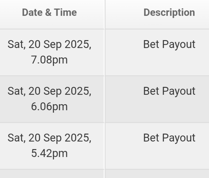Click blank space below the 6.06pm row's Bet Payout
Screen dimensions: 209x178
tap(169, 109)
